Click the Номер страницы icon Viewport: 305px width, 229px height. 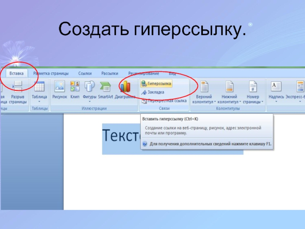[x=253, y=87]
